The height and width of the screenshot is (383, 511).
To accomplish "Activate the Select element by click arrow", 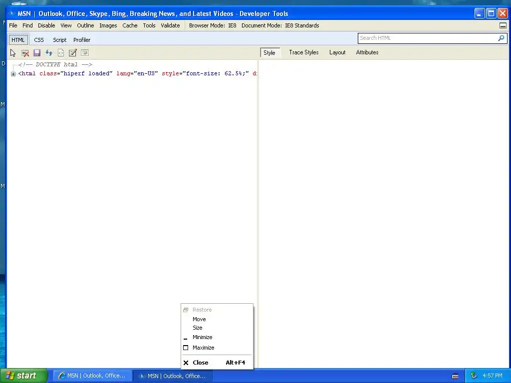I will tap(12, 53).
